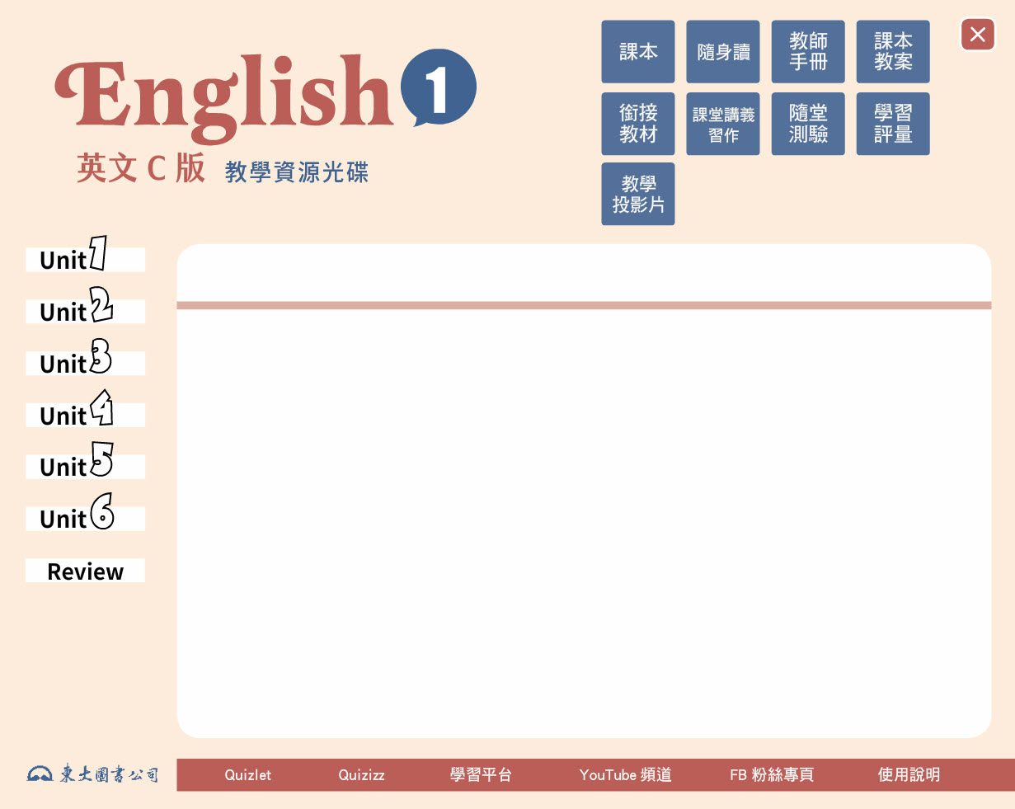
Task: Open the 隨身讀 resource tile
Action: (x=722, y=52)
